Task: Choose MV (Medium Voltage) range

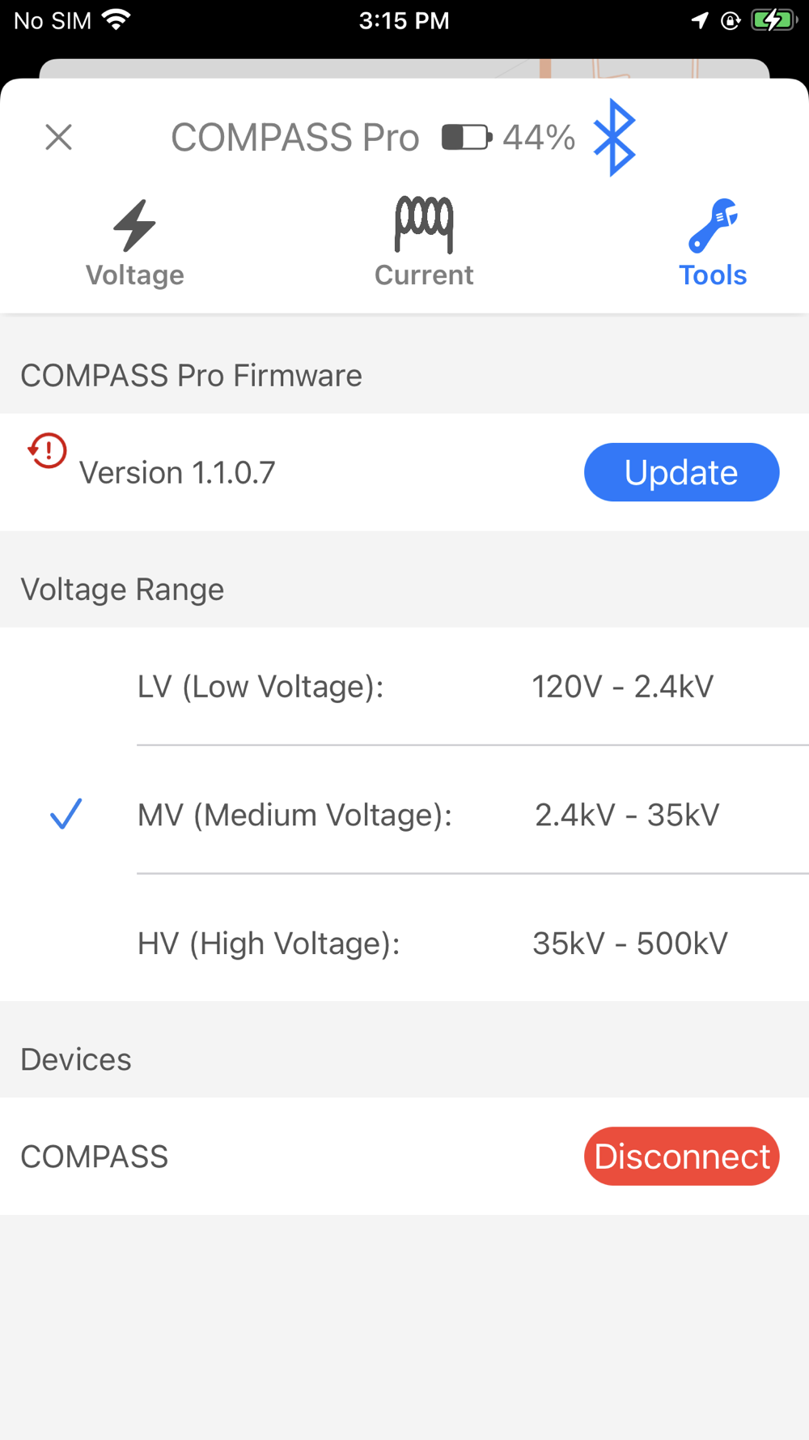Action: [404, 814]
